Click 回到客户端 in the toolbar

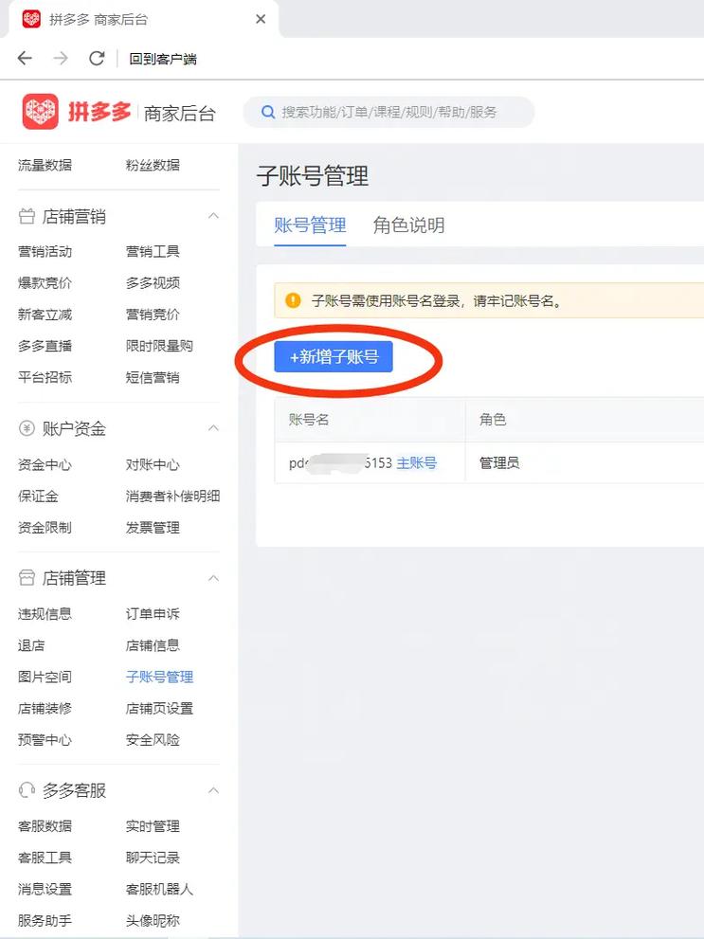[x=163, y=59]
